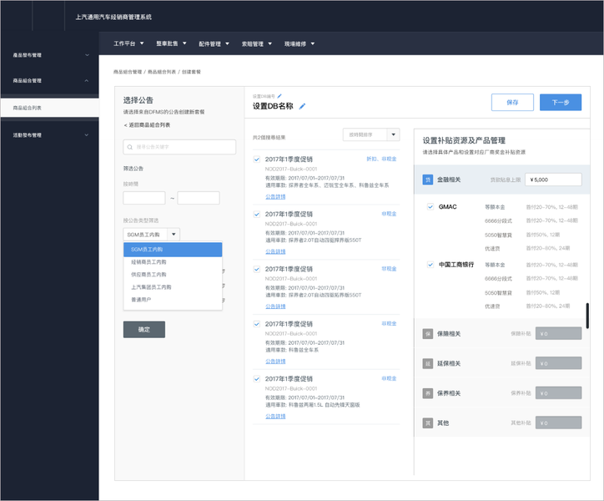This screenshot has height=501, width=604.
Task: Click the 上汽通用汽车经销商管理系统 header title
Action: pyautogui.click(x=113, y=17)
